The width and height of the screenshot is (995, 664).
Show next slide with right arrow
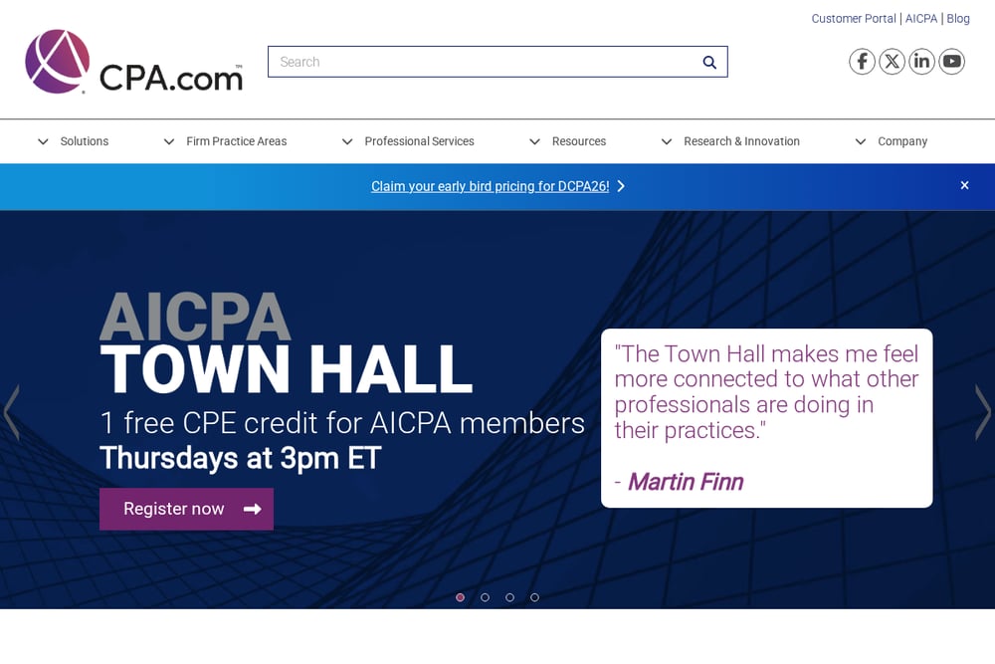(x=982, y=412)
